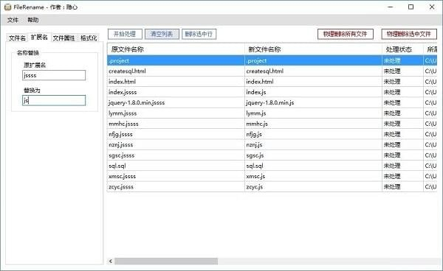
Task: Click the new name lymm.js cell
Action: point(313,113)
